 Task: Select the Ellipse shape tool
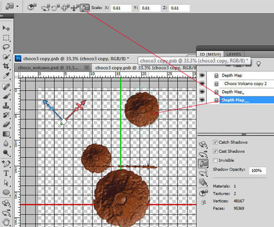click(6, 192)
